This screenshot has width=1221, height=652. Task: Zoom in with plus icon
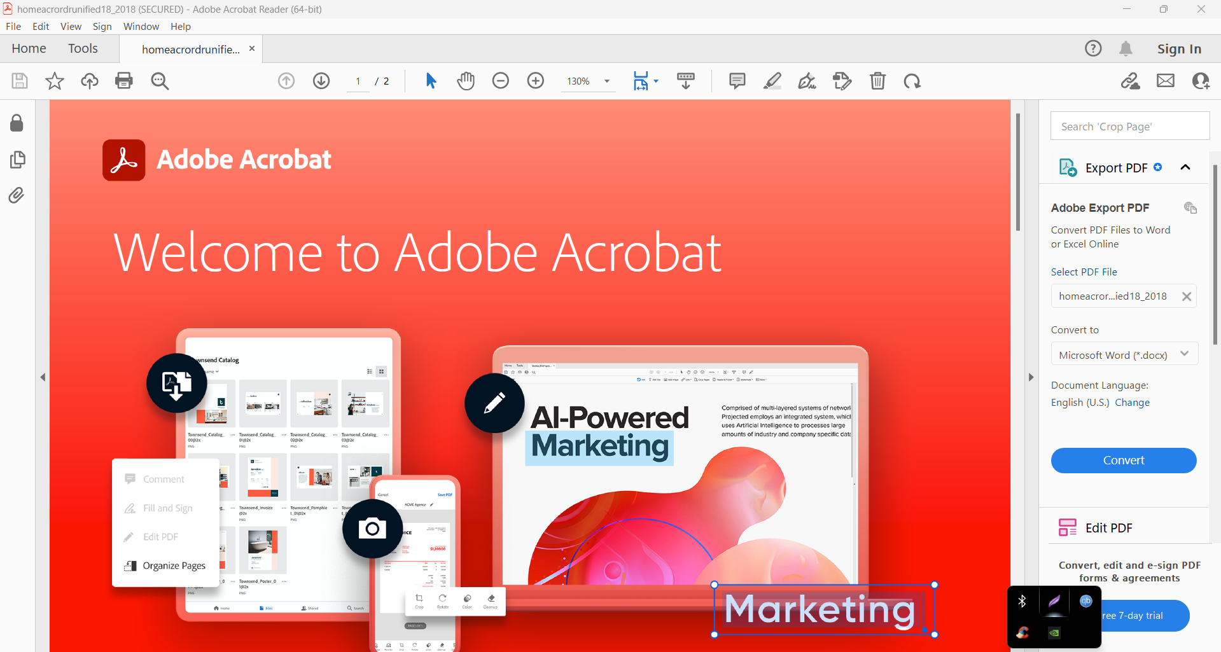[x=536, y=81]
